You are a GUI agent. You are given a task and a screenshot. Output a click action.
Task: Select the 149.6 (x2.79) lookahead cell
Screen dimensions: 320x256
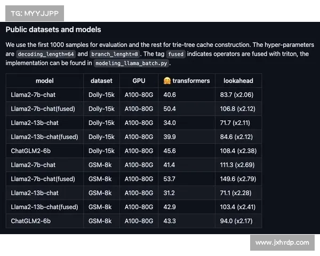(238, 179)
